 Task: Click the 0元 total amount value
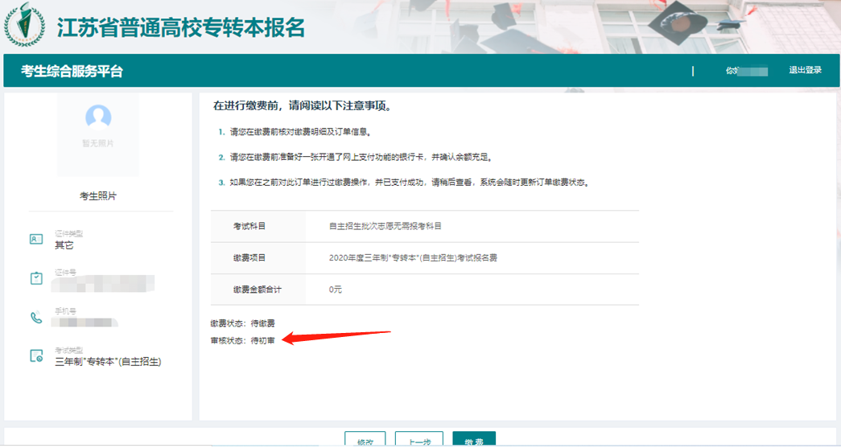(x=336, y=290)
